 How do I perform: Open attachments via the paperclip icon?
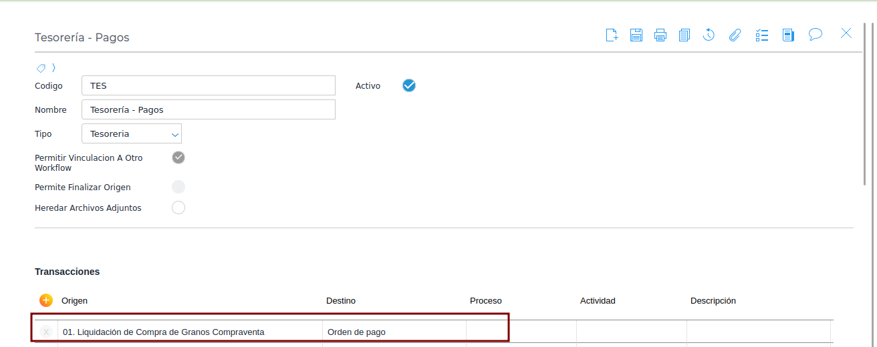[735, 35]
